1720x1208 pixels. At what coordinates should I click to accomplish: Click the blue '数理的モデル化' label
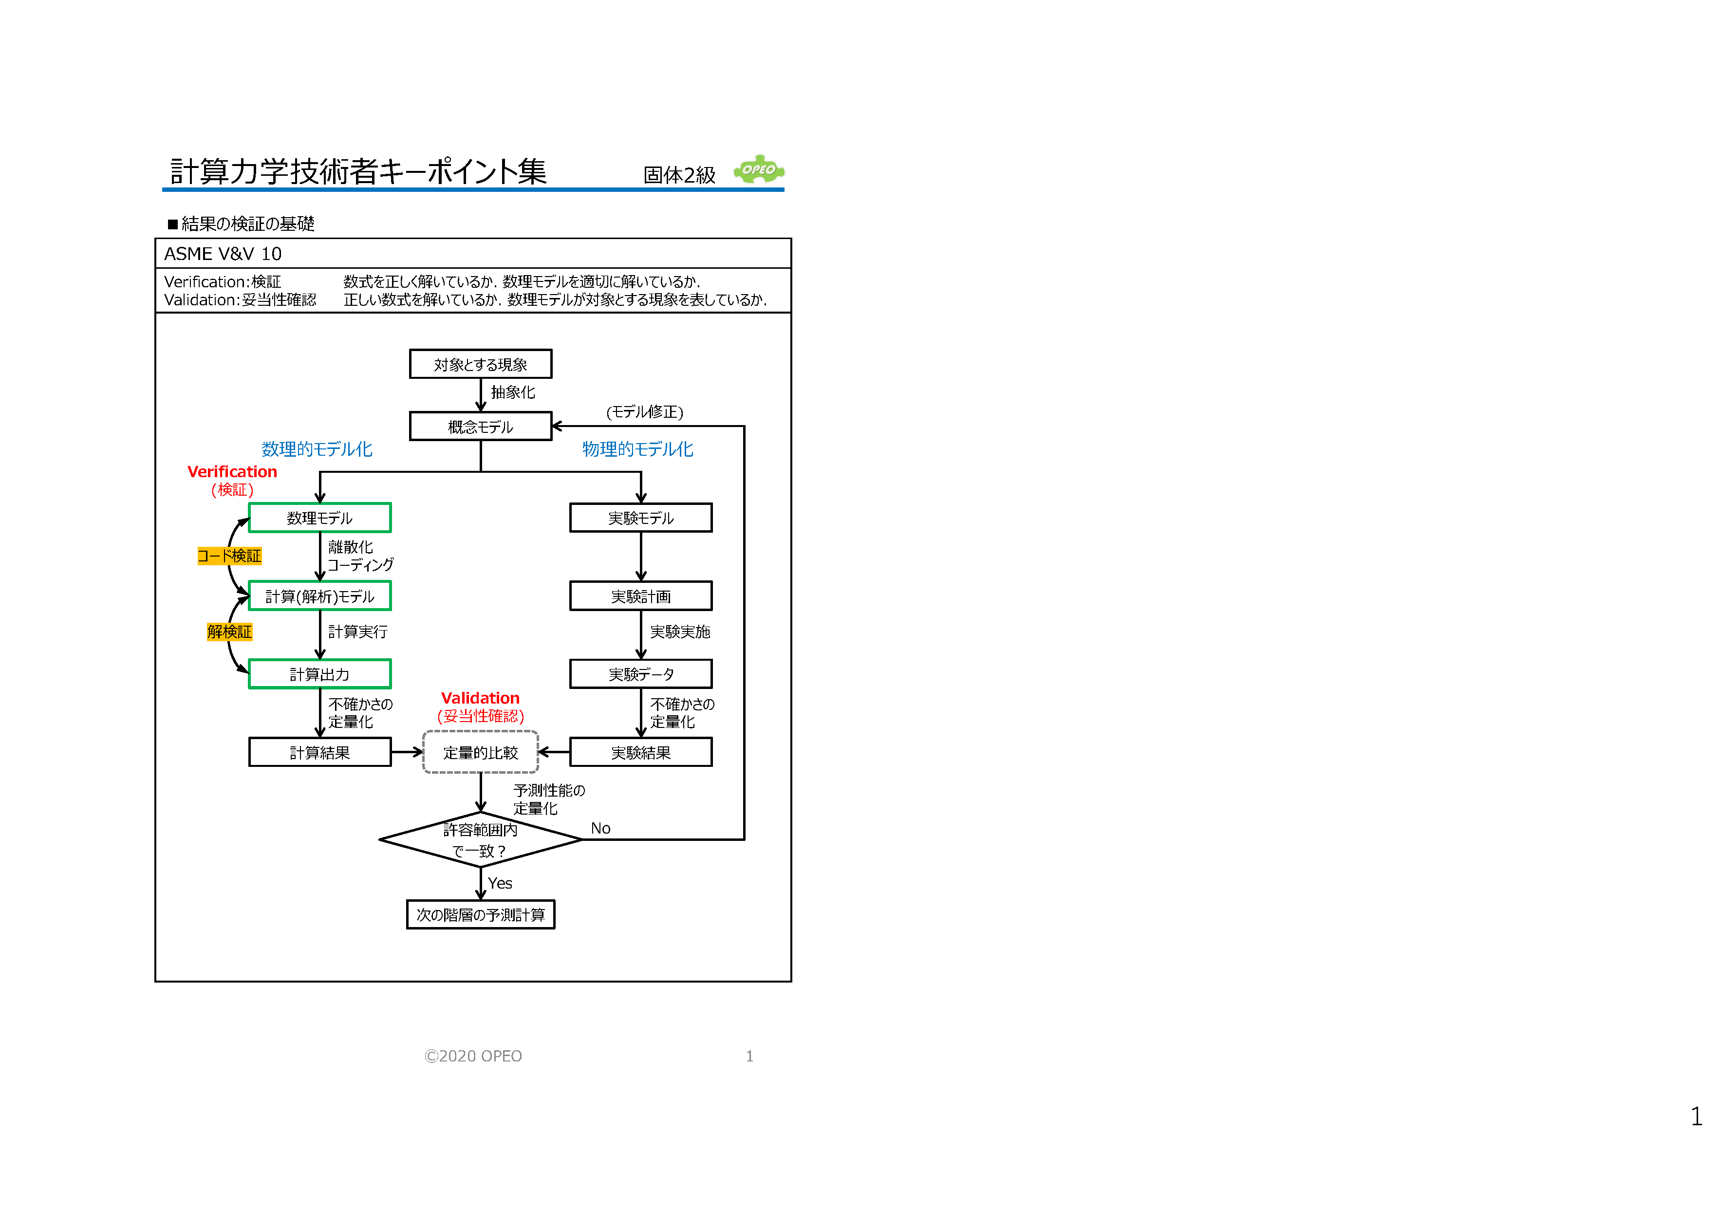(317, 449)
